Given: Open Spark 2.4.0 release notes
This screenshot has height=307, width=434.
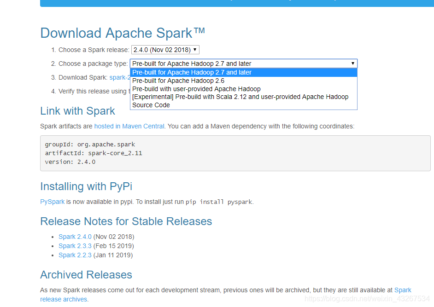Looking at the screenshot, I should 75,237.
